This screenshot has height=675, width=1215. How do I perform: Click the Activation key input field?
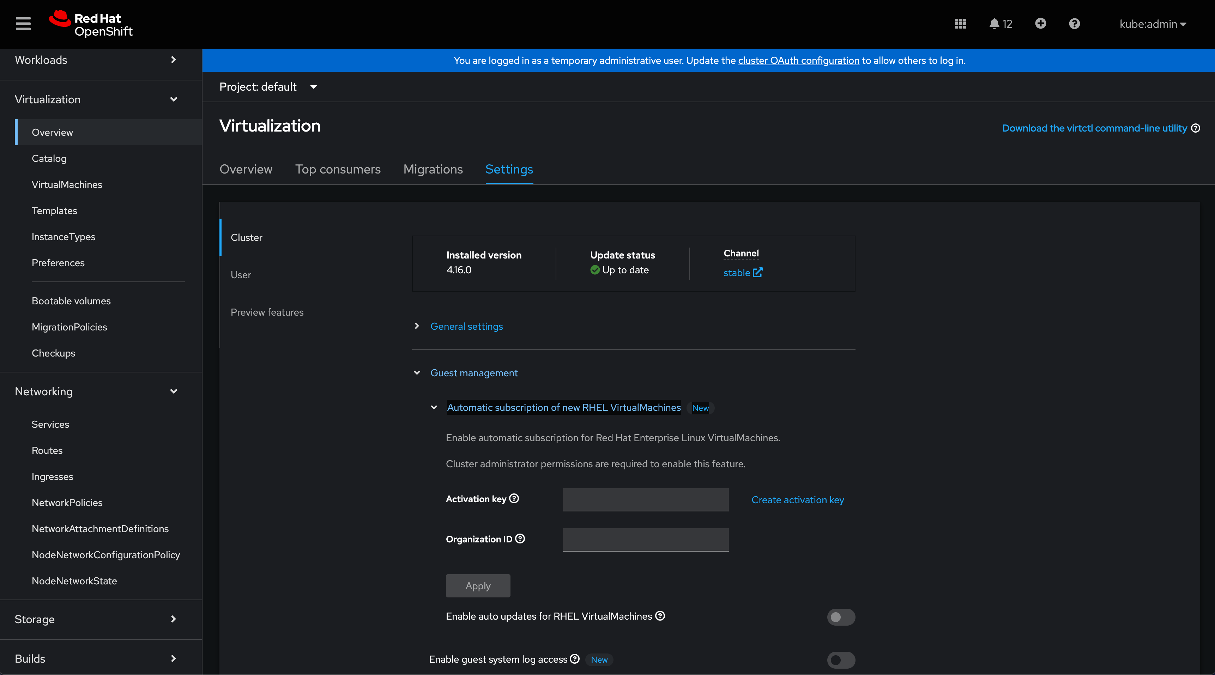pyautogui.click(x=645, y=499)
